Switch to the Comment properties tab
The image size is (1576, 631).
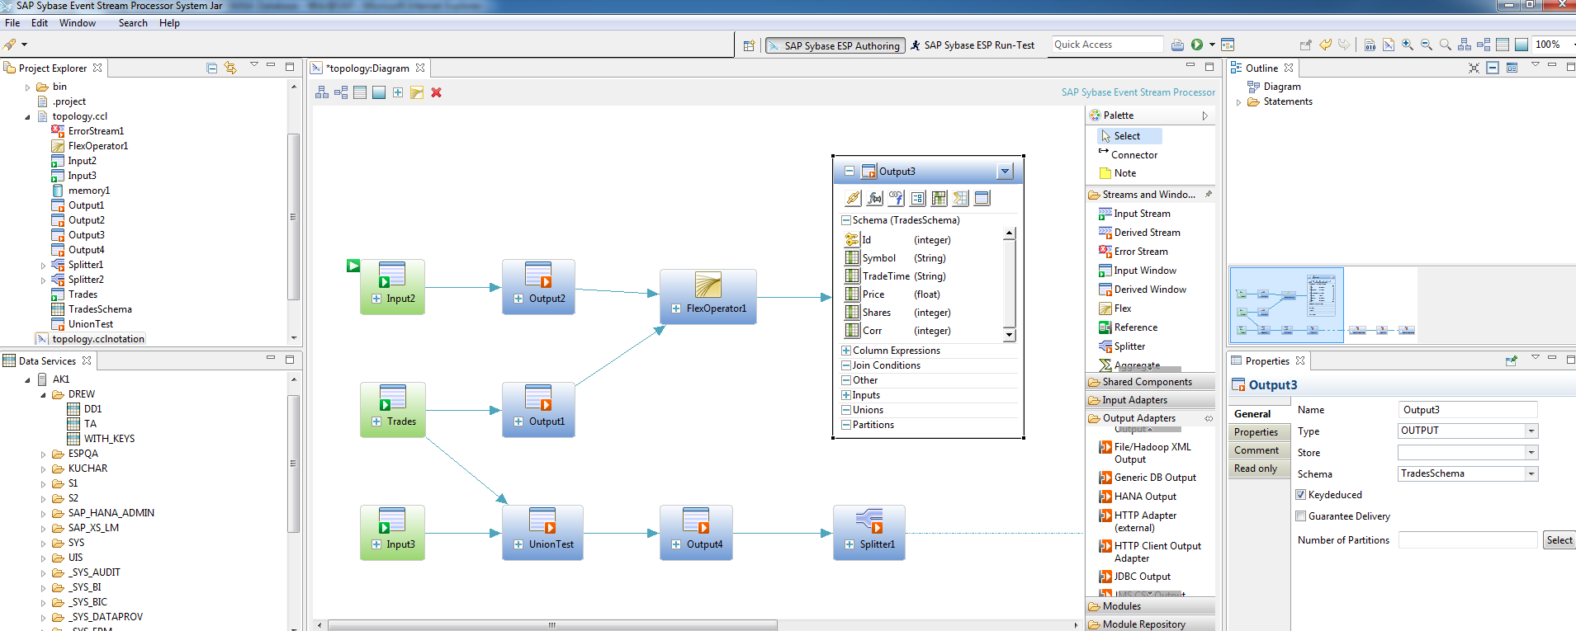pyautogui.click(x=1257, y=450)
